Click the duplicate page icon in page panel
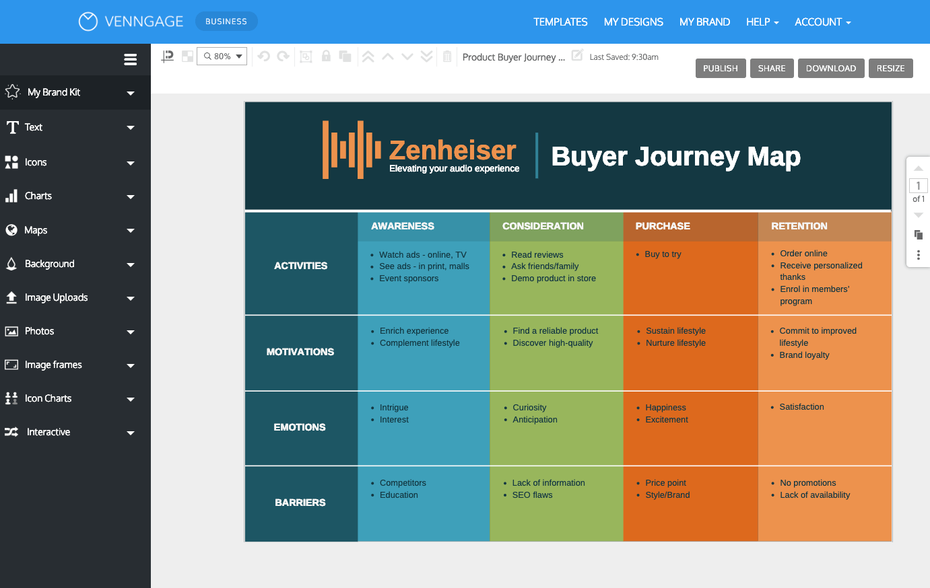The height and width of the screenshot is (588, 930). (919, 235)
